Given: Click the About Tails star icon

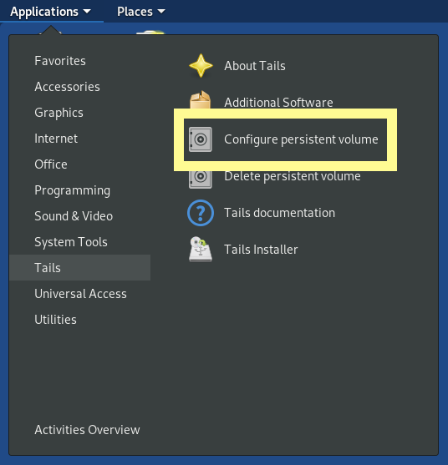Looking at the screenshot, I should pyautogui.click(x=201, y=66).
